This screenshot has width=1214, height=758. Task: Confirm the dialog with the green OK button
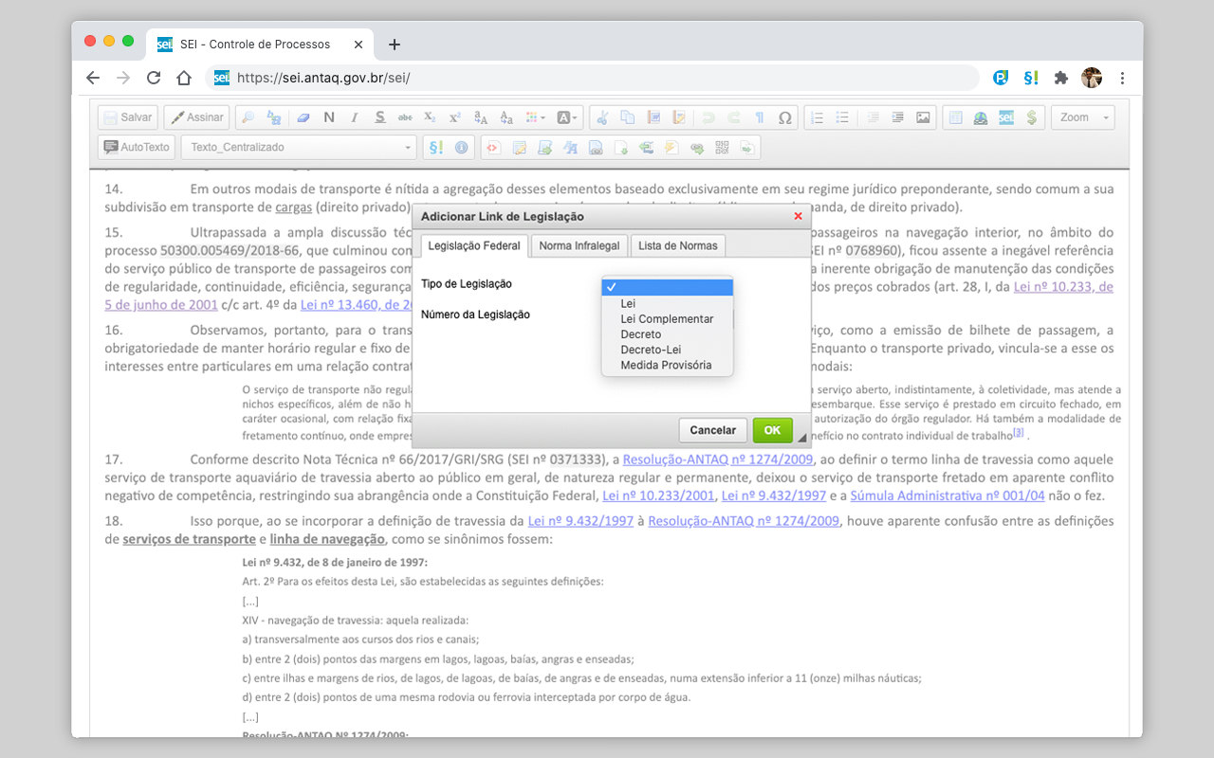tap(772, 430)
